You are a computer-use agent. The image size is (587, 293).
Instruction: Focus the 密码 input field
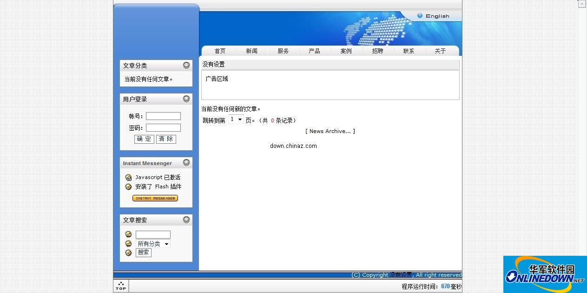pyautogui.click(x=163, y=128)
